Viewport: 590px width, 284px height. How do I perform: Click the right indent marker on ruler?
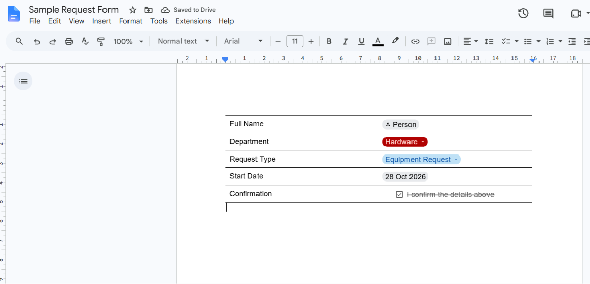click(533, 60)
